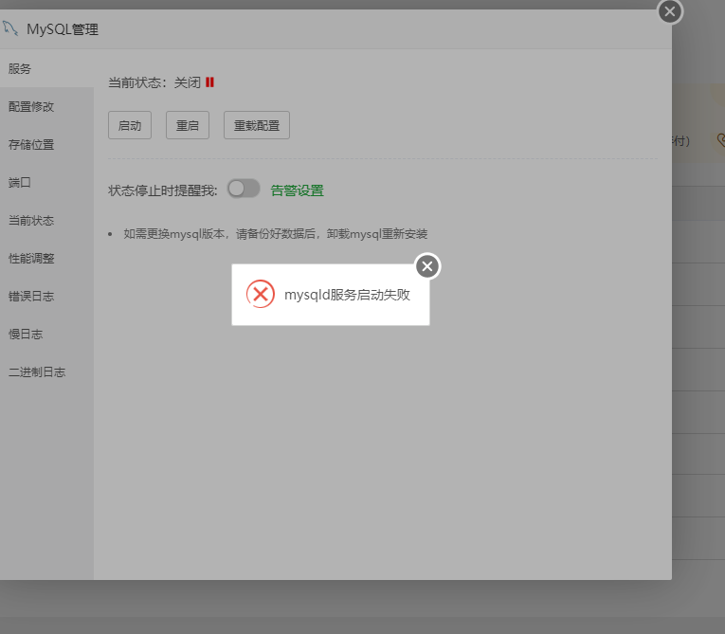The height and width of the screenshot is (634, 725).
Task: Click the red paused status indicator
Action: pyautogui.click(x=209, y=82)
